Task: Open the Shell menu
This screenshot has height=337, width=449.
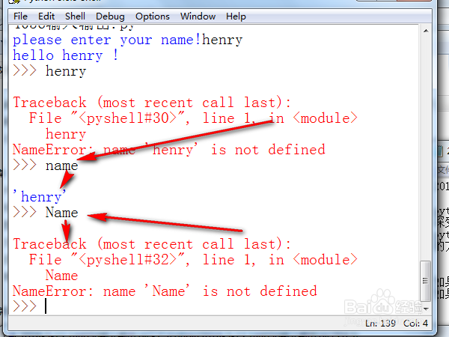Action: coord(75,16)
